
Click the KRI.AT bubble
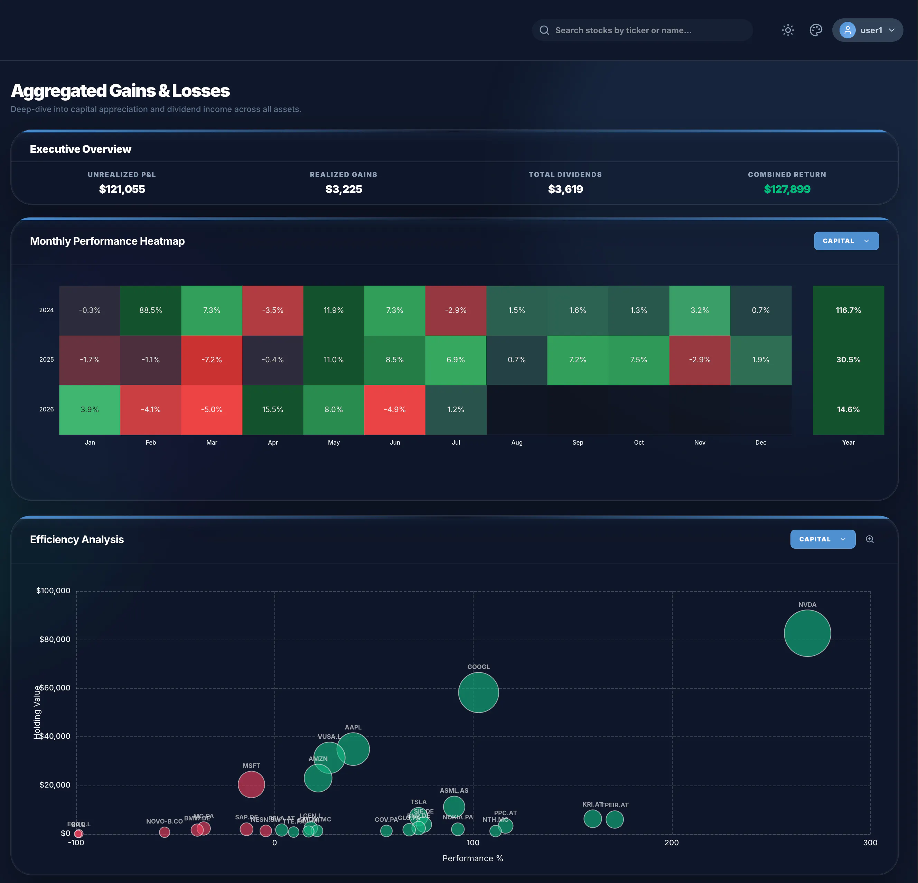coord(592,818)
